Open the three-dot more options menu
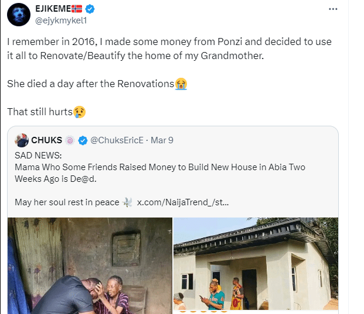 (x=332, y=9)
